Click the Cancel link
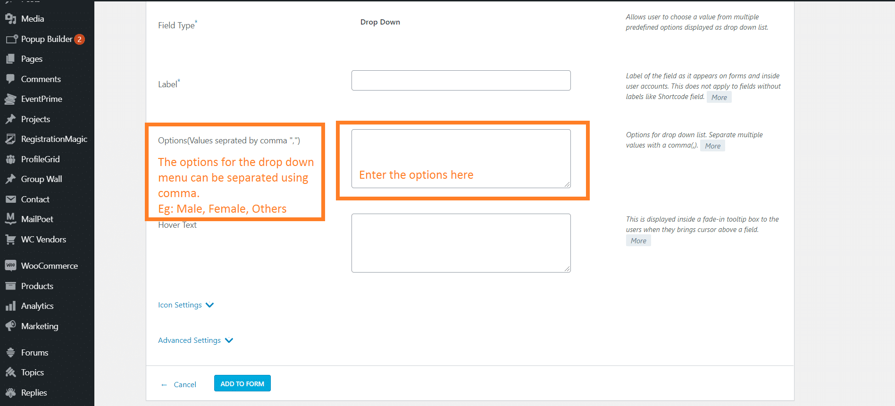 point(184,385)
